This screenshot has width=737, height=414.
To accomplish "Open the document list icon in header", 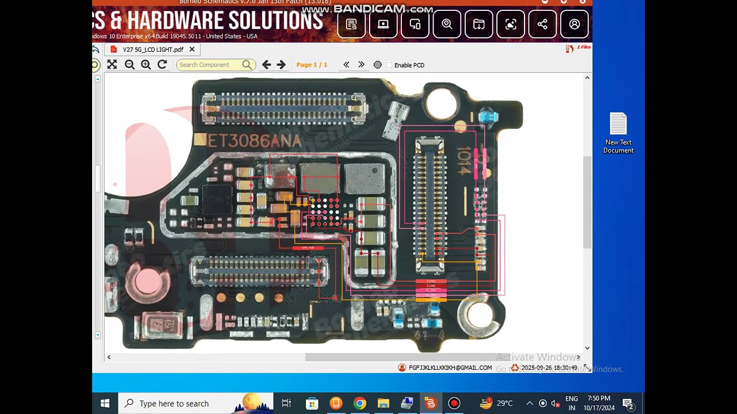I will [x=351, y=24].
